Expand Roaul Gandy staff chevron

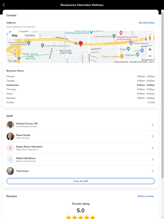tap(153, 136)
